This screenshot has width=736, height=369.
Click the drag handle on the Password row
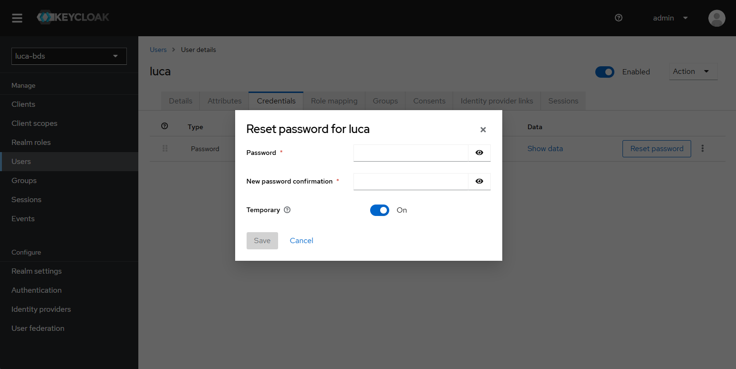tap(165, 148)
